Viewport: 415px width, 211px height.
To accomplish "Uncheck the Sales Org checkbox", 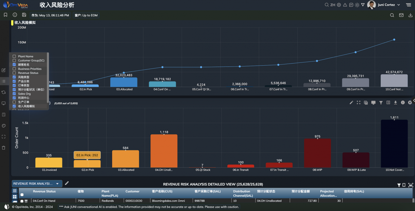I will click(x=14, y=94).
